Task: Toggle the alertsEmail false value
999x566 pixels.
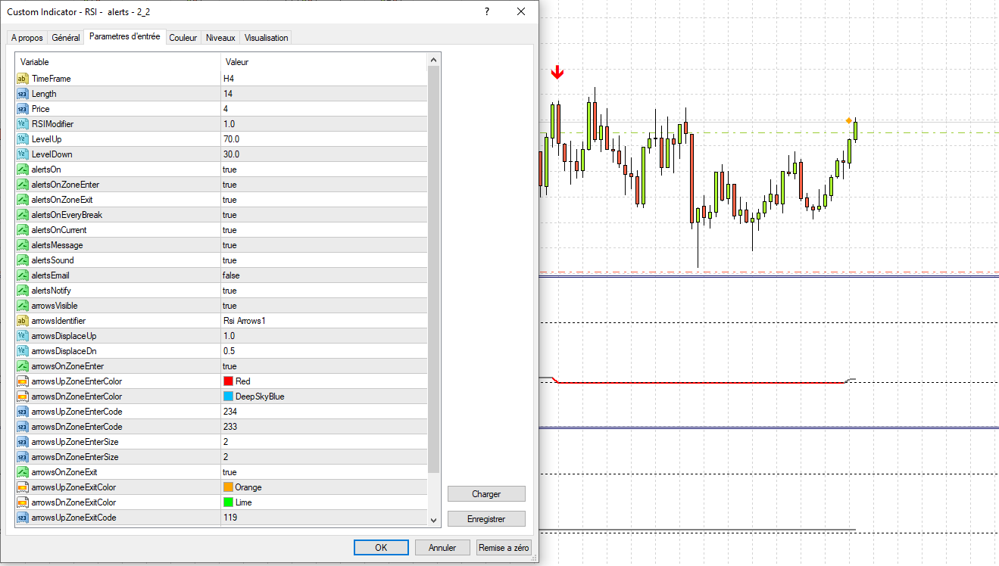Action: coord(323,275)
